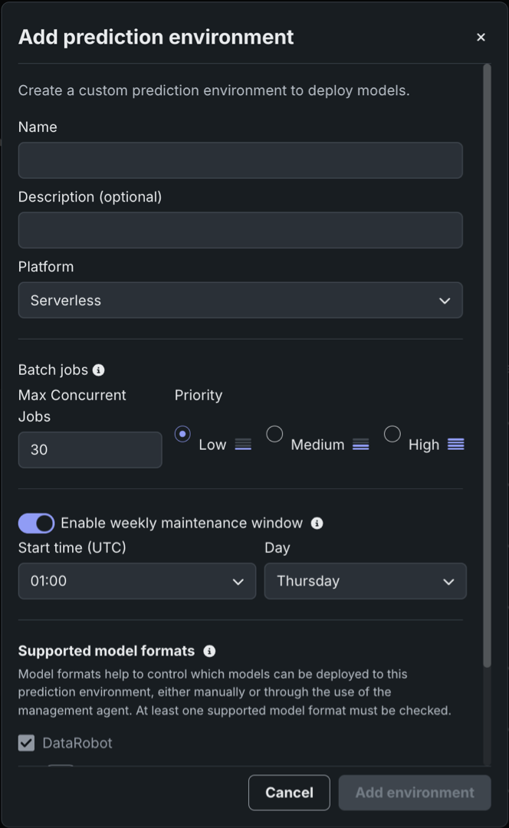
Task: Open the Start time dropdown
Action: point(136,581)
